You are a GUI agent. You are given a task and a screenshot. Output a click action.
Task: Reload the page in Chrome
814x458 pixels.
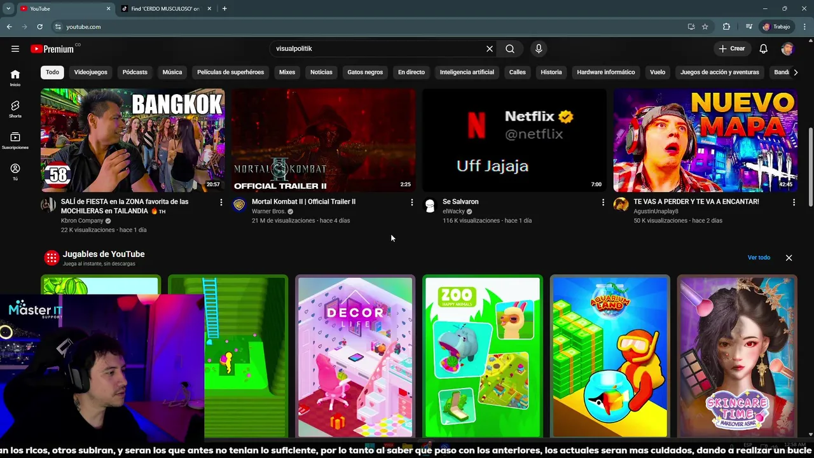click(x=39, y=27)
